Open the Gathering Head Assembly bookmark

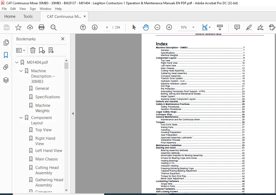tap(49, 182)
